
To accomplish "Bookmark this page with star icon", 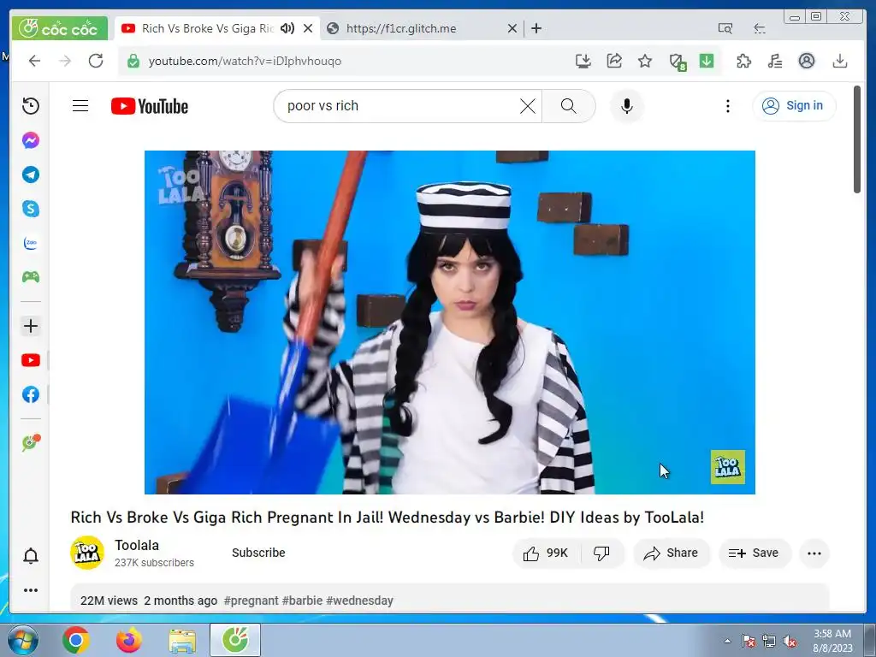I will point(645,61).
